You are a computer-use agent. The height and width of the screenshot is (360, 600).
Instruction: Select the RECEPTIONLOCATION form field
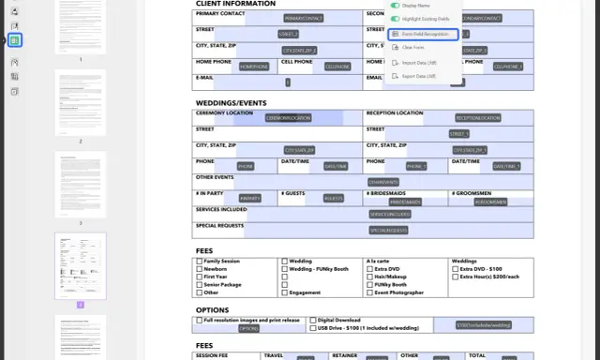[x=478, y=118]
